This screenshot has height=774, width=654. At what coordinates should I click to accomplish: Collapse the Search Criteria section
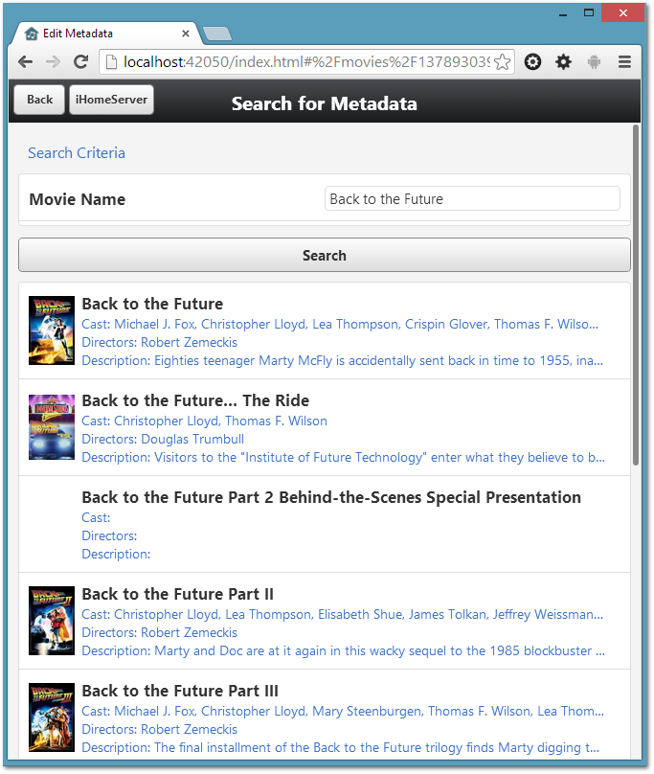point(77,153)
